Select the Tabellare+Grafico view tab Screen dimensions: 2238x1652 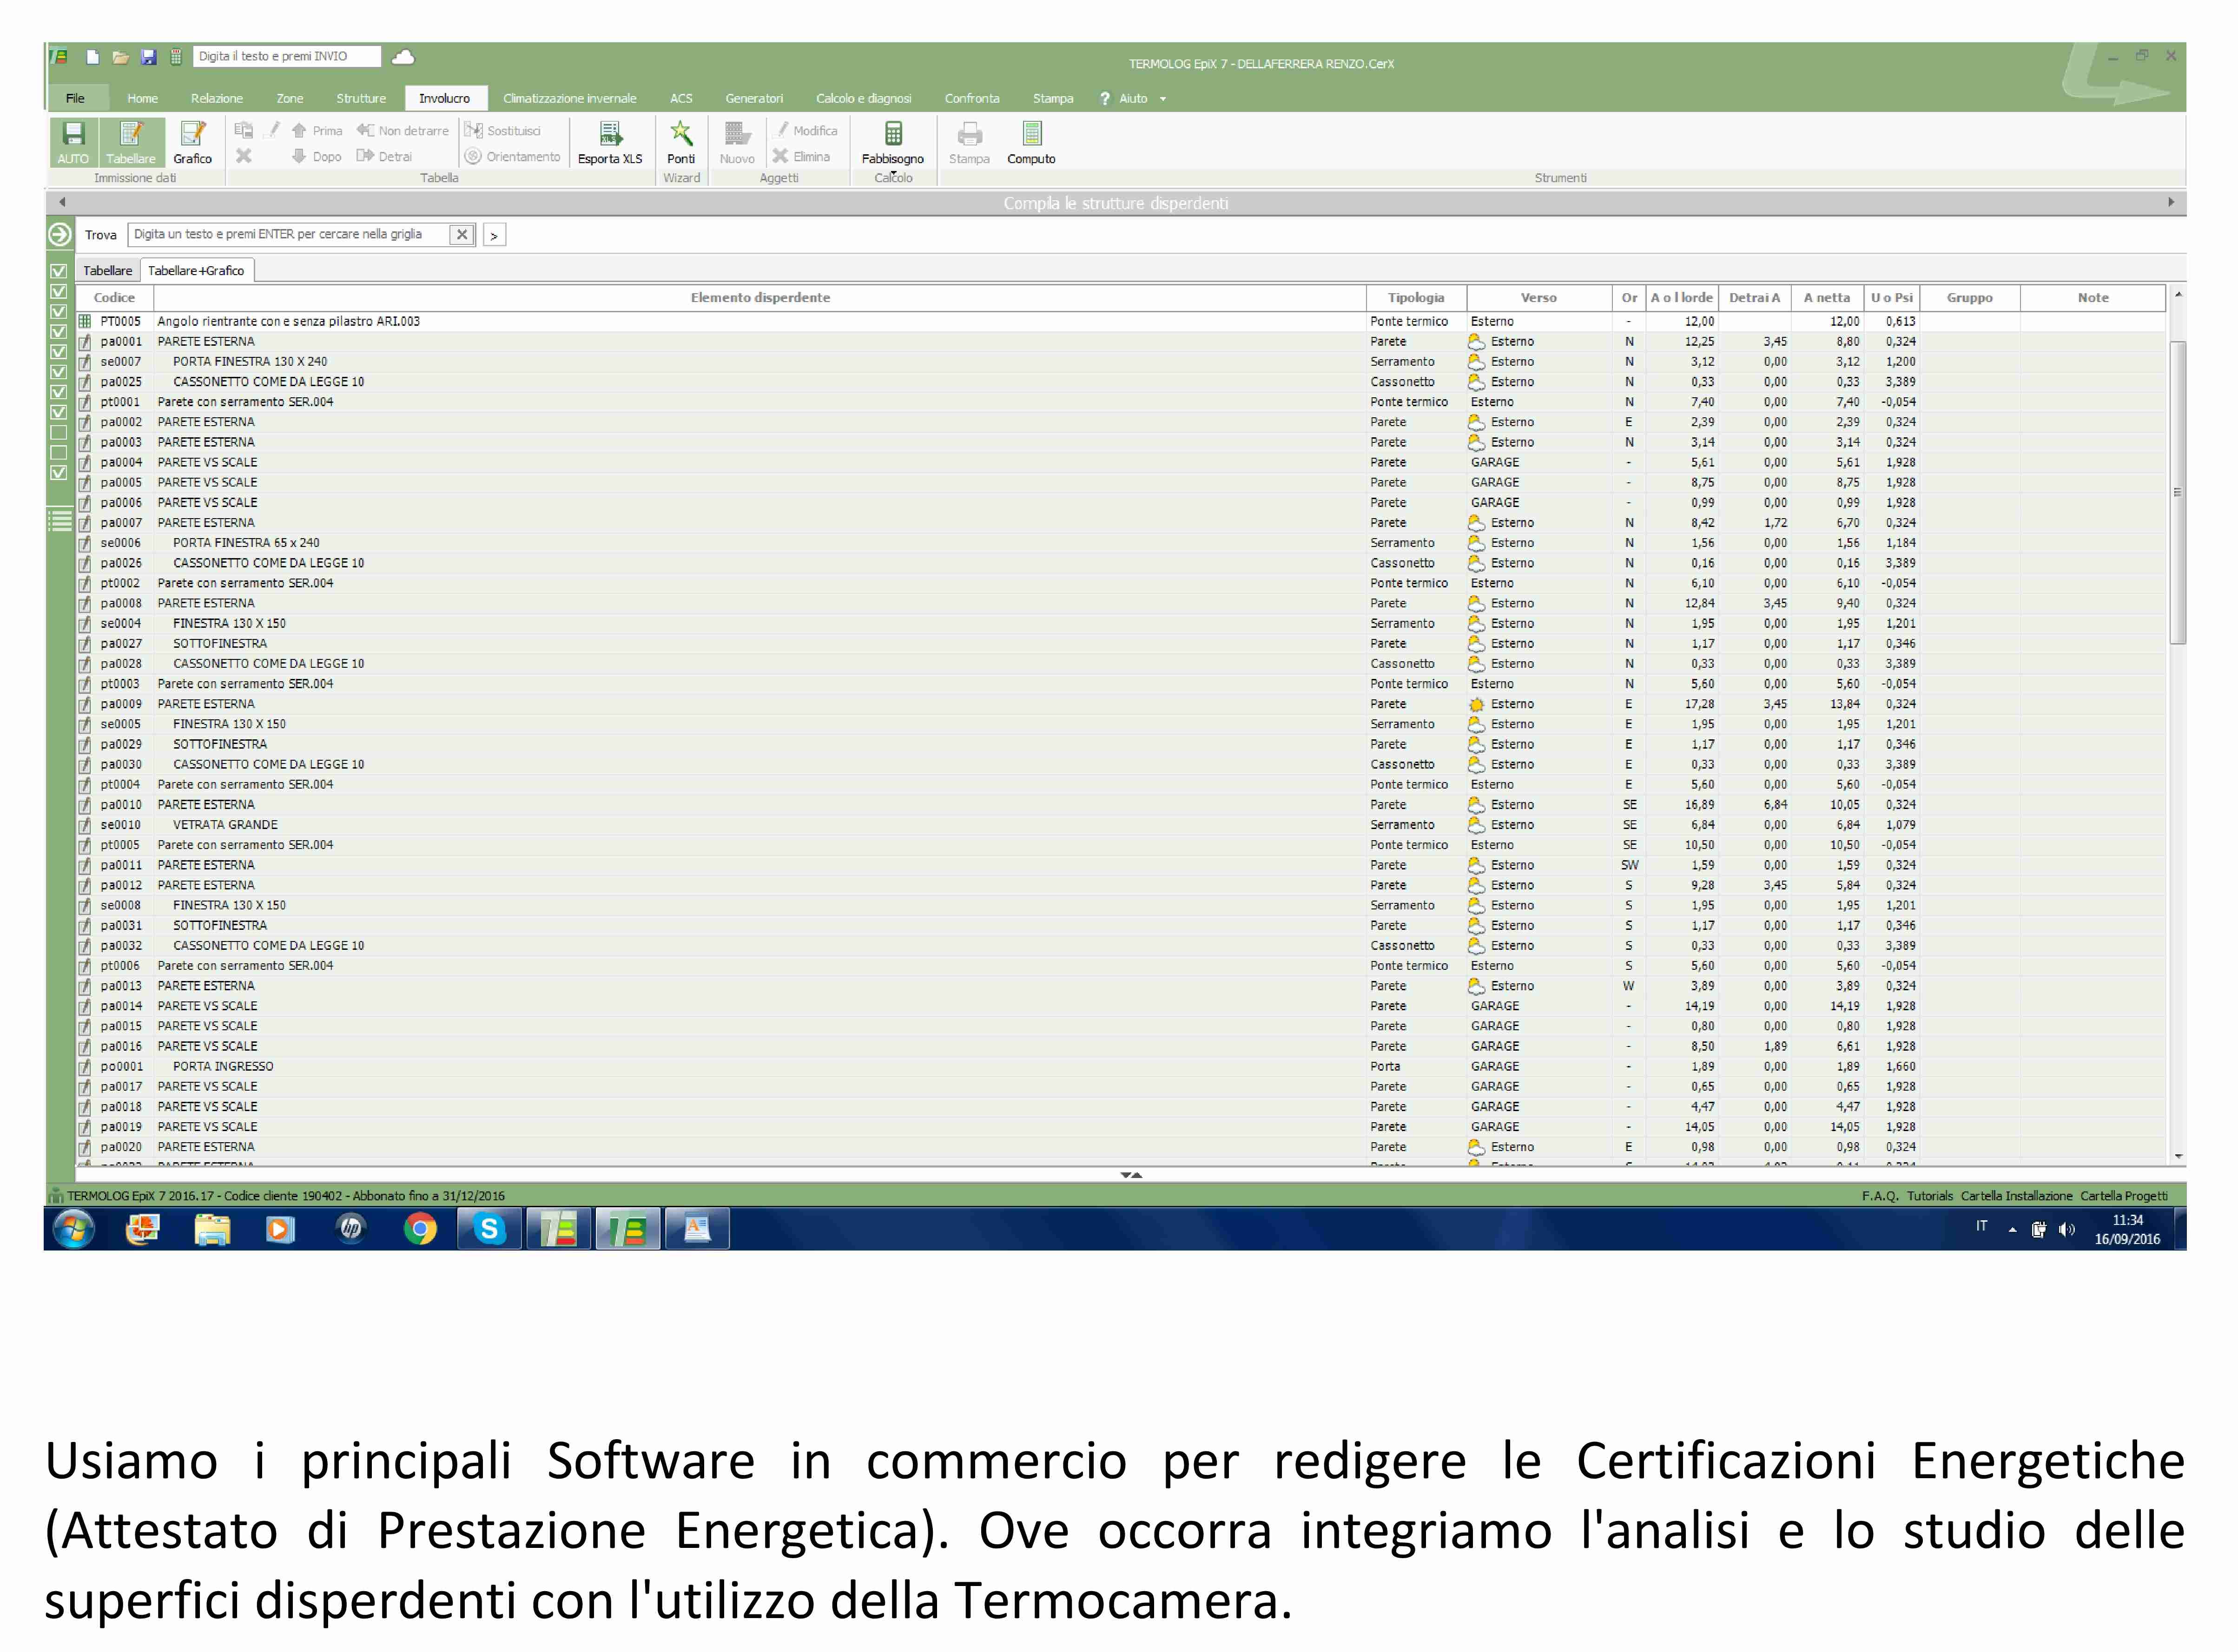coord(196,271)
